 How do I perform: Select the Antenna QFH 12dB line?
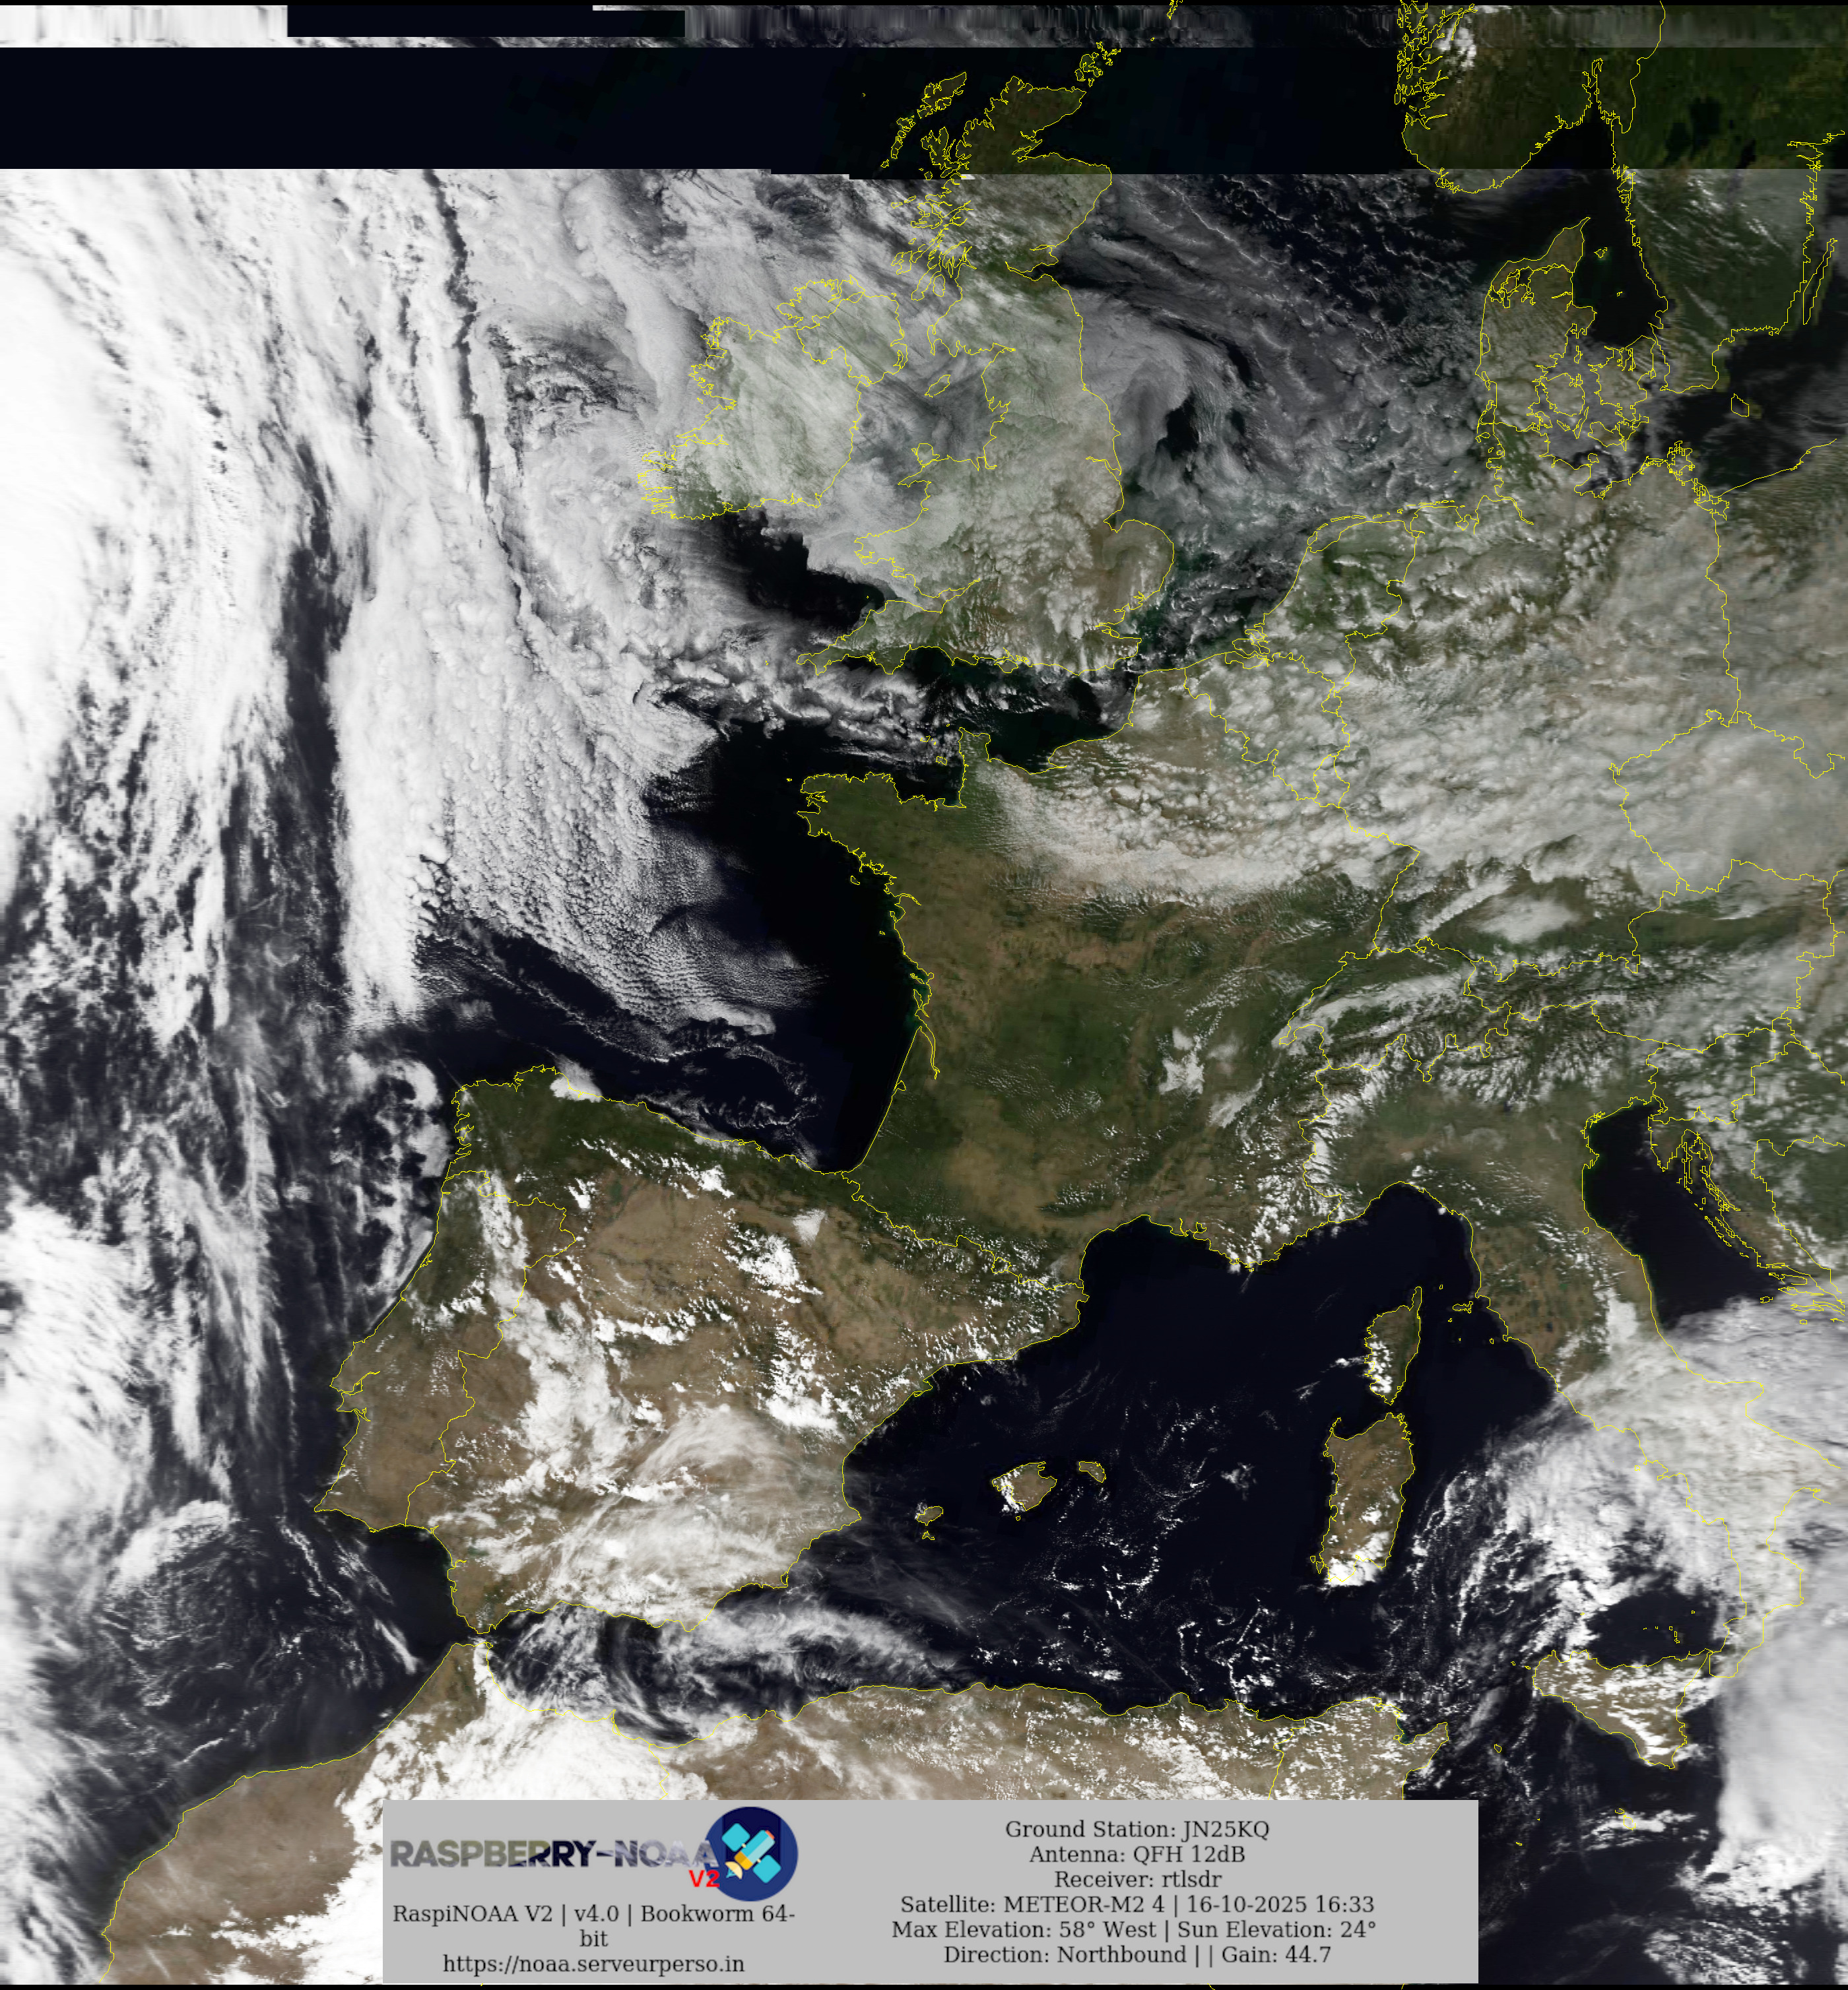(x=1136, y=1854)
